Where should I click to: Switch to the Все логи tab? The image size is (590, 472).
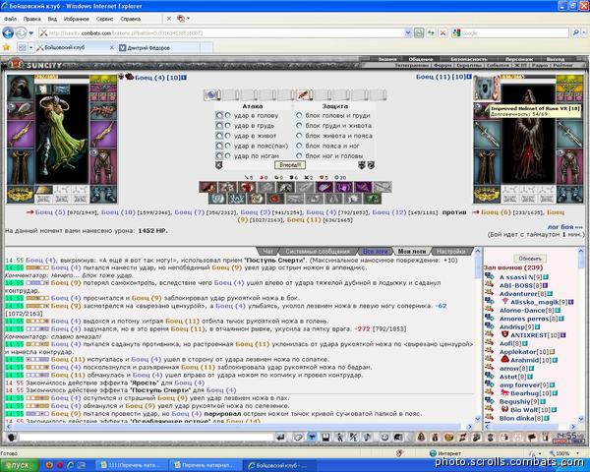coord(375,251)
